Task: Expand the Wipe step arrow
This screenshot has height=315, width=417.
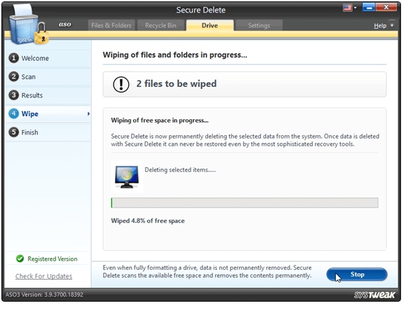Action: coord(88,114)
